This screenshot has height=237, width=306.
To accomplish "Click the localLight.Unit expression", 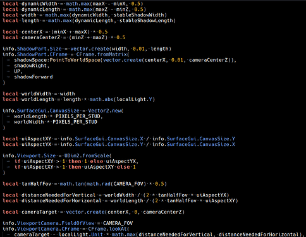I will [81, 234].
